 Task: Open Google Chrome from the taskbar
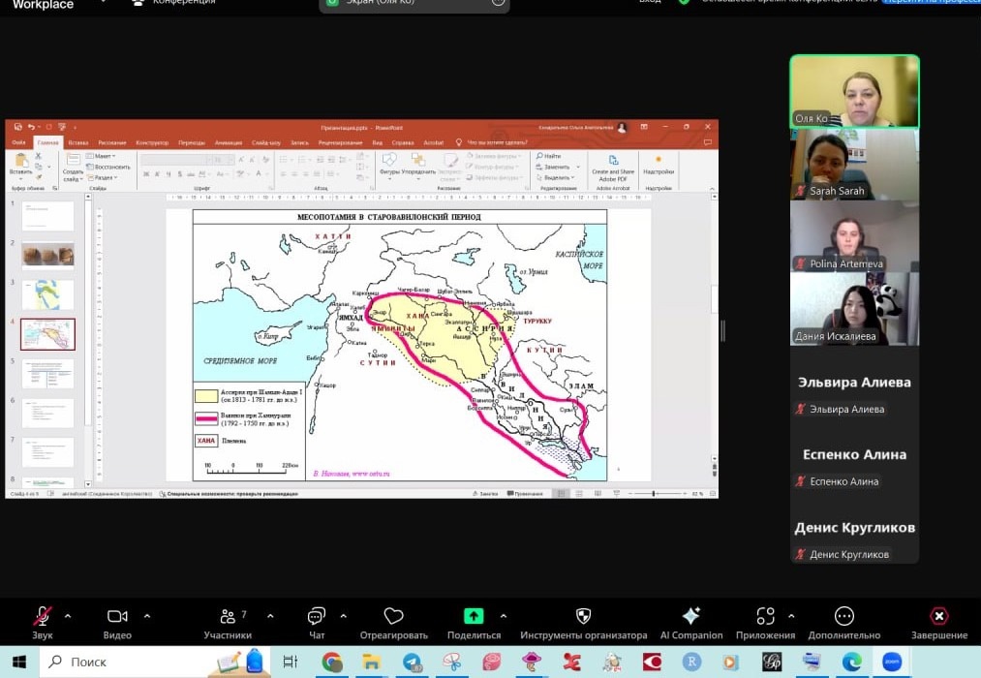[332, 662]
